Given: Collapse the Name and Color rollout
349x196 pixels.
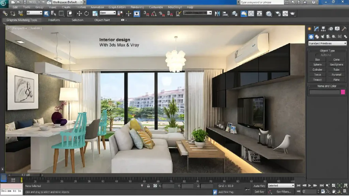Looking at the screenshot, I should point(327,86).
